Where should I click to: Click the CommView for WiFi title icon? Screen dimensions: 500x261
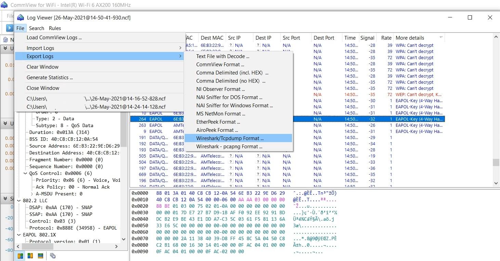(x=4, y=5)
